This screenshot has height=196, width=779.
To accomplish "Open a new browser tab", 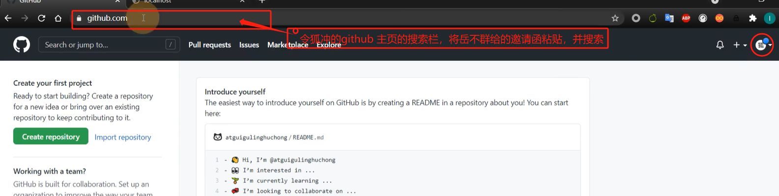I will pyautogui.click(x=262, y=1).
